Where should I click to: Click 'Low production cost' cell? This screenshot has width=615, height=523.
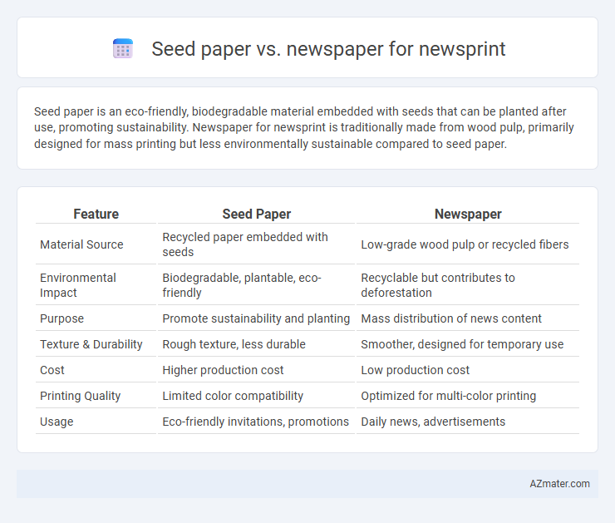[x=468, y=370]
